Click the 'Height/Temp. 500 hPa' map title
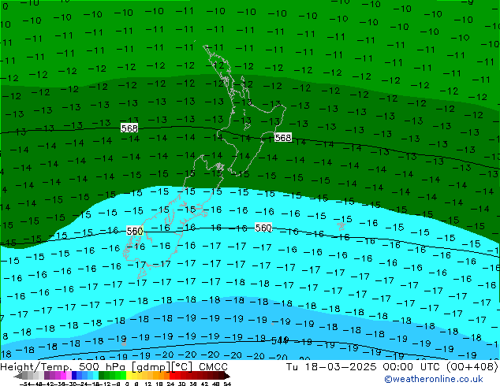 [64, 366]
